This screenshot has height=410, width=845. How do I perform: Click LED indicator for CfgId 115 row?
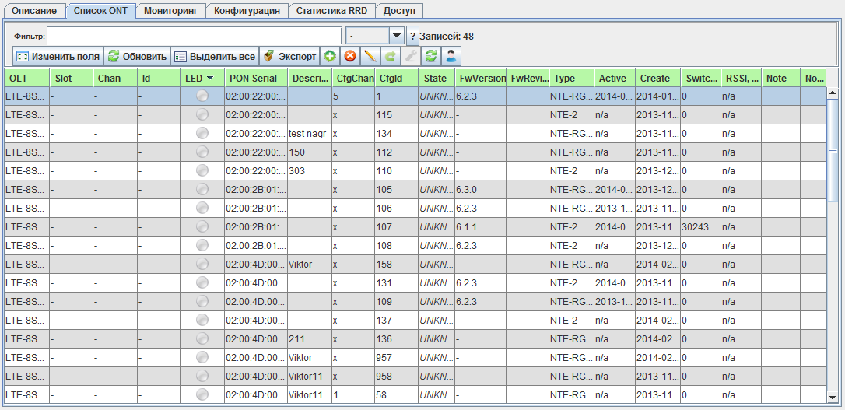202,114
